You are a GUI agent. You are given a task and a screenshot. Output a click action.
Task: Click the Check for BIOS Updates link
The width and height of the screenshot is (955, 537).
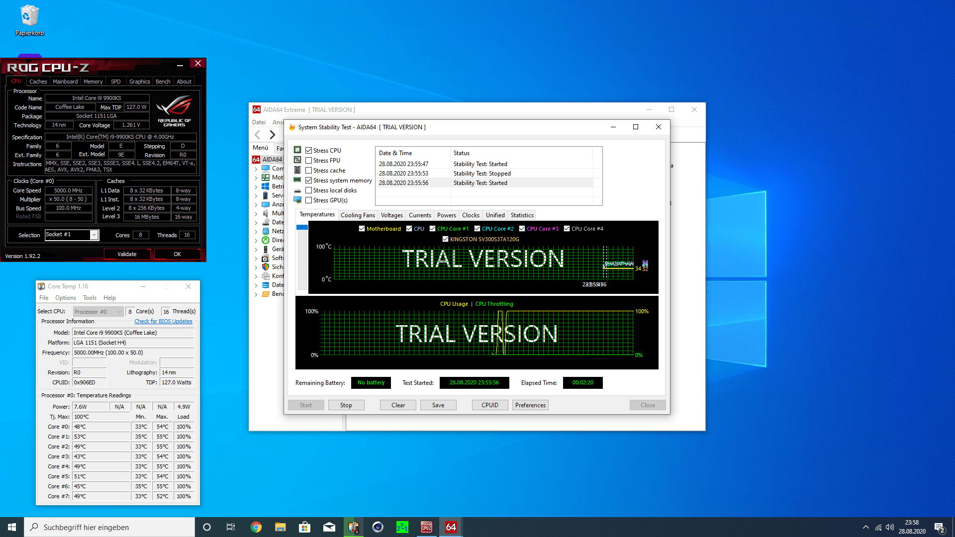[163, 321]
